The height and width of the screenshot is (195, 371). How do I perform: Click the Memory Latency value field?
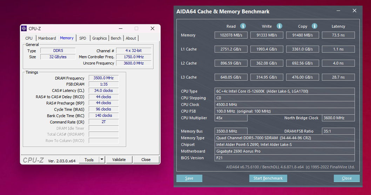[338, 35]
